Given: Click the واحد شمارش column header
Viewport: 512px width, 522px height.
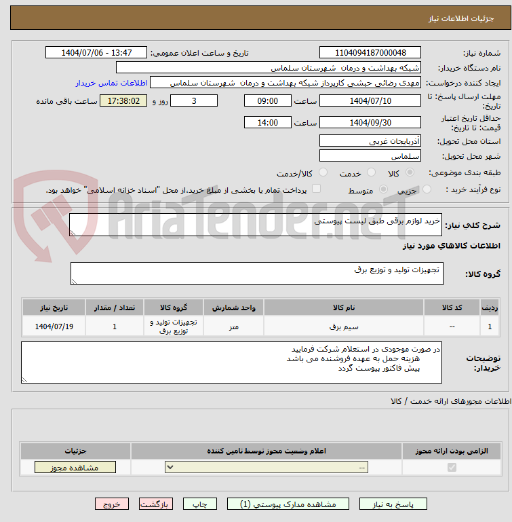Looking at the screenshot, I should pyautogui.click(x=233, y=307).
